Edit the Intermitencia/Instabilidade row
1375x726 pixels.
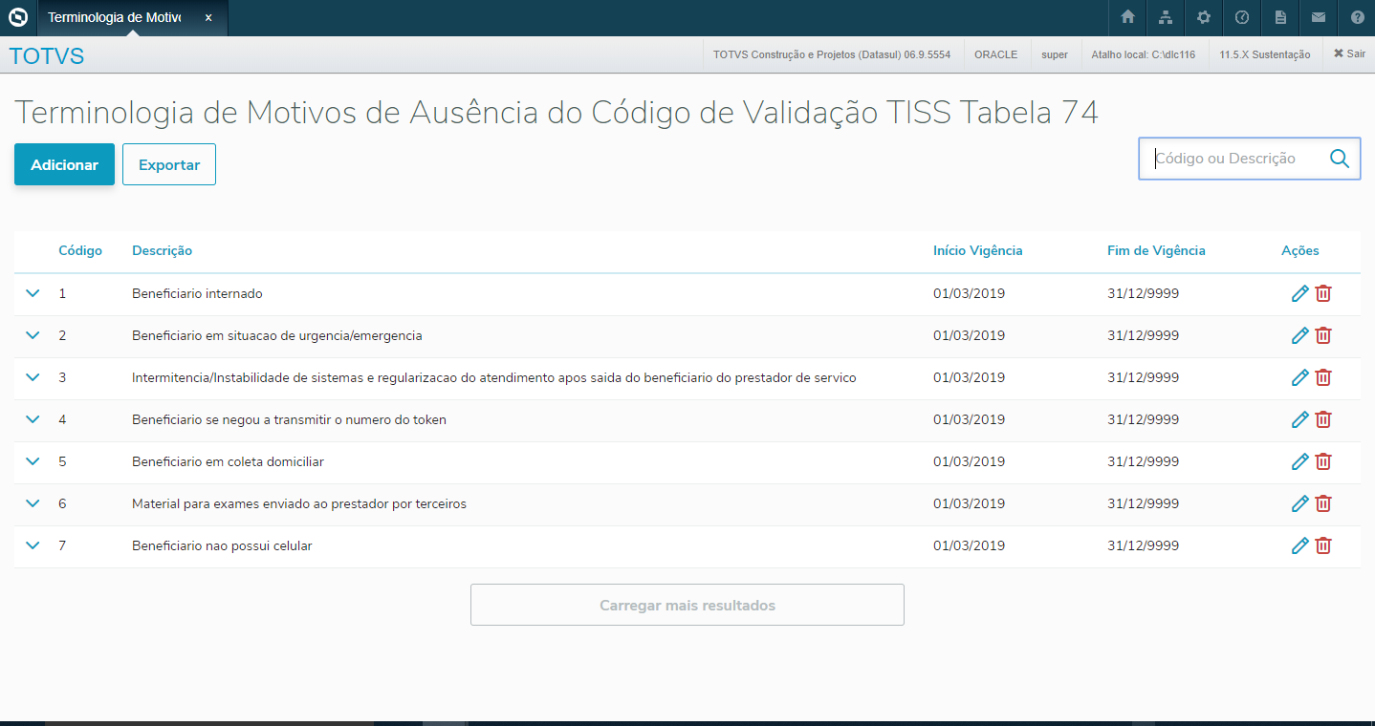[1299, 377]
